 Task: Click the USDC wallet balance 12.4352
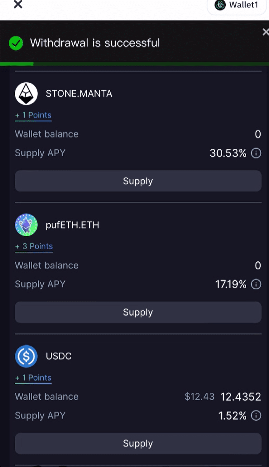click(241, 397)
